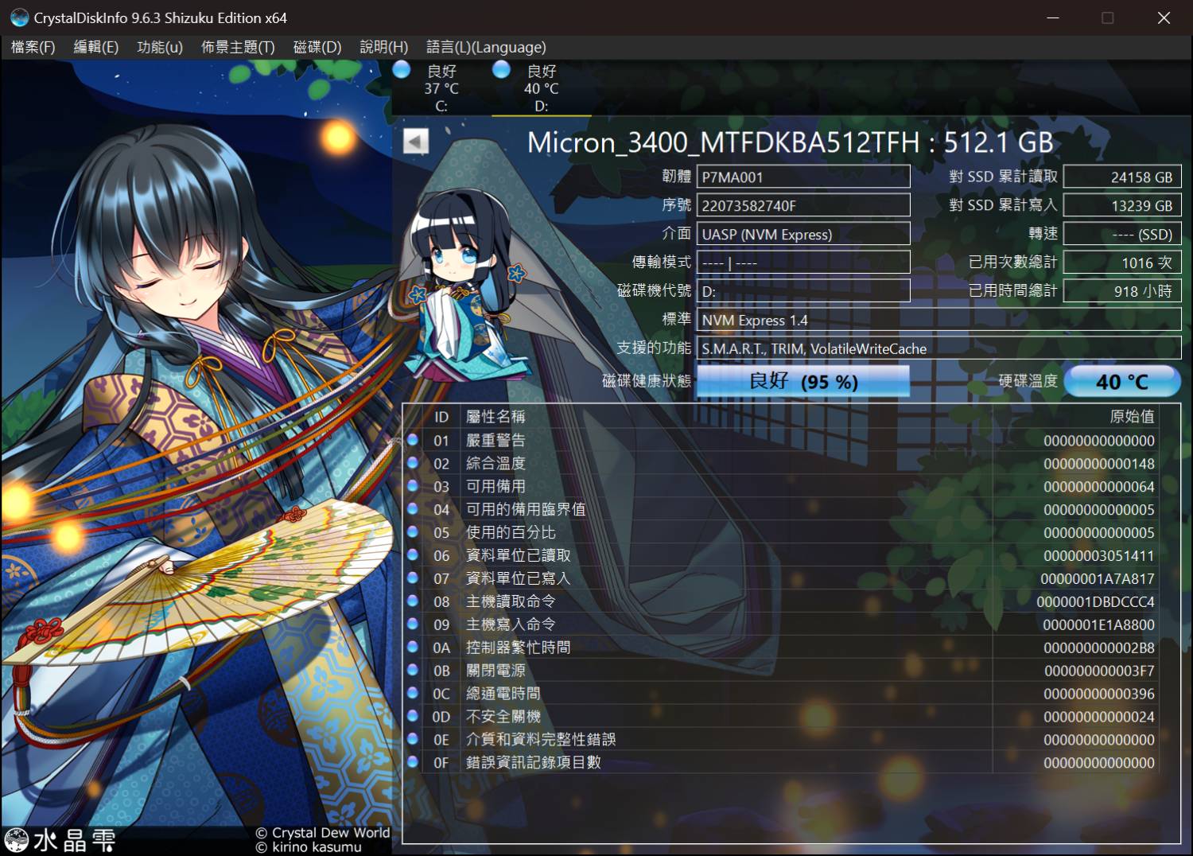This screenshot has width=1193, height=856.
Task: Click status dot of attribute 08 主機讀取命令
Action: (413, 601)
